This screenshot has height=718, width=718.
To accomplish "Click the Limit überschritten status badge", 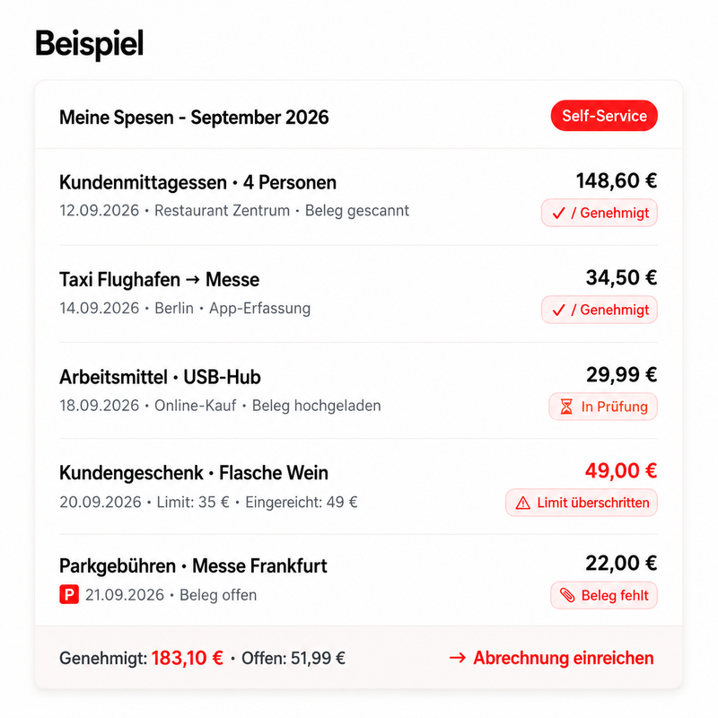I will [582, 503].
